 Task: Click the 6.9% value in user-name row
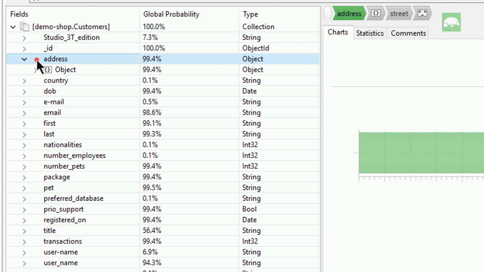(150, 252)
